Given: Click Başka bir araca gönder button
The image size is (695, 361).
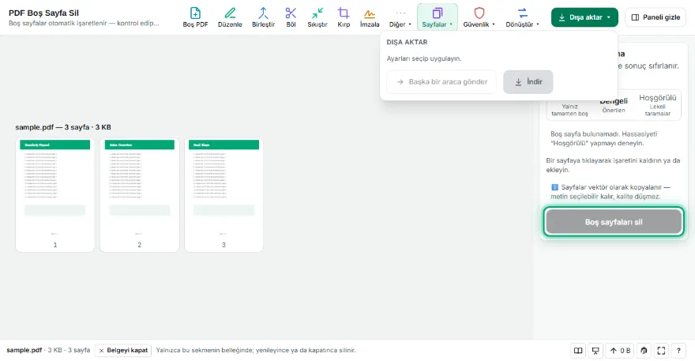Looking at the screenshot, I should click(x=441, y=81).
